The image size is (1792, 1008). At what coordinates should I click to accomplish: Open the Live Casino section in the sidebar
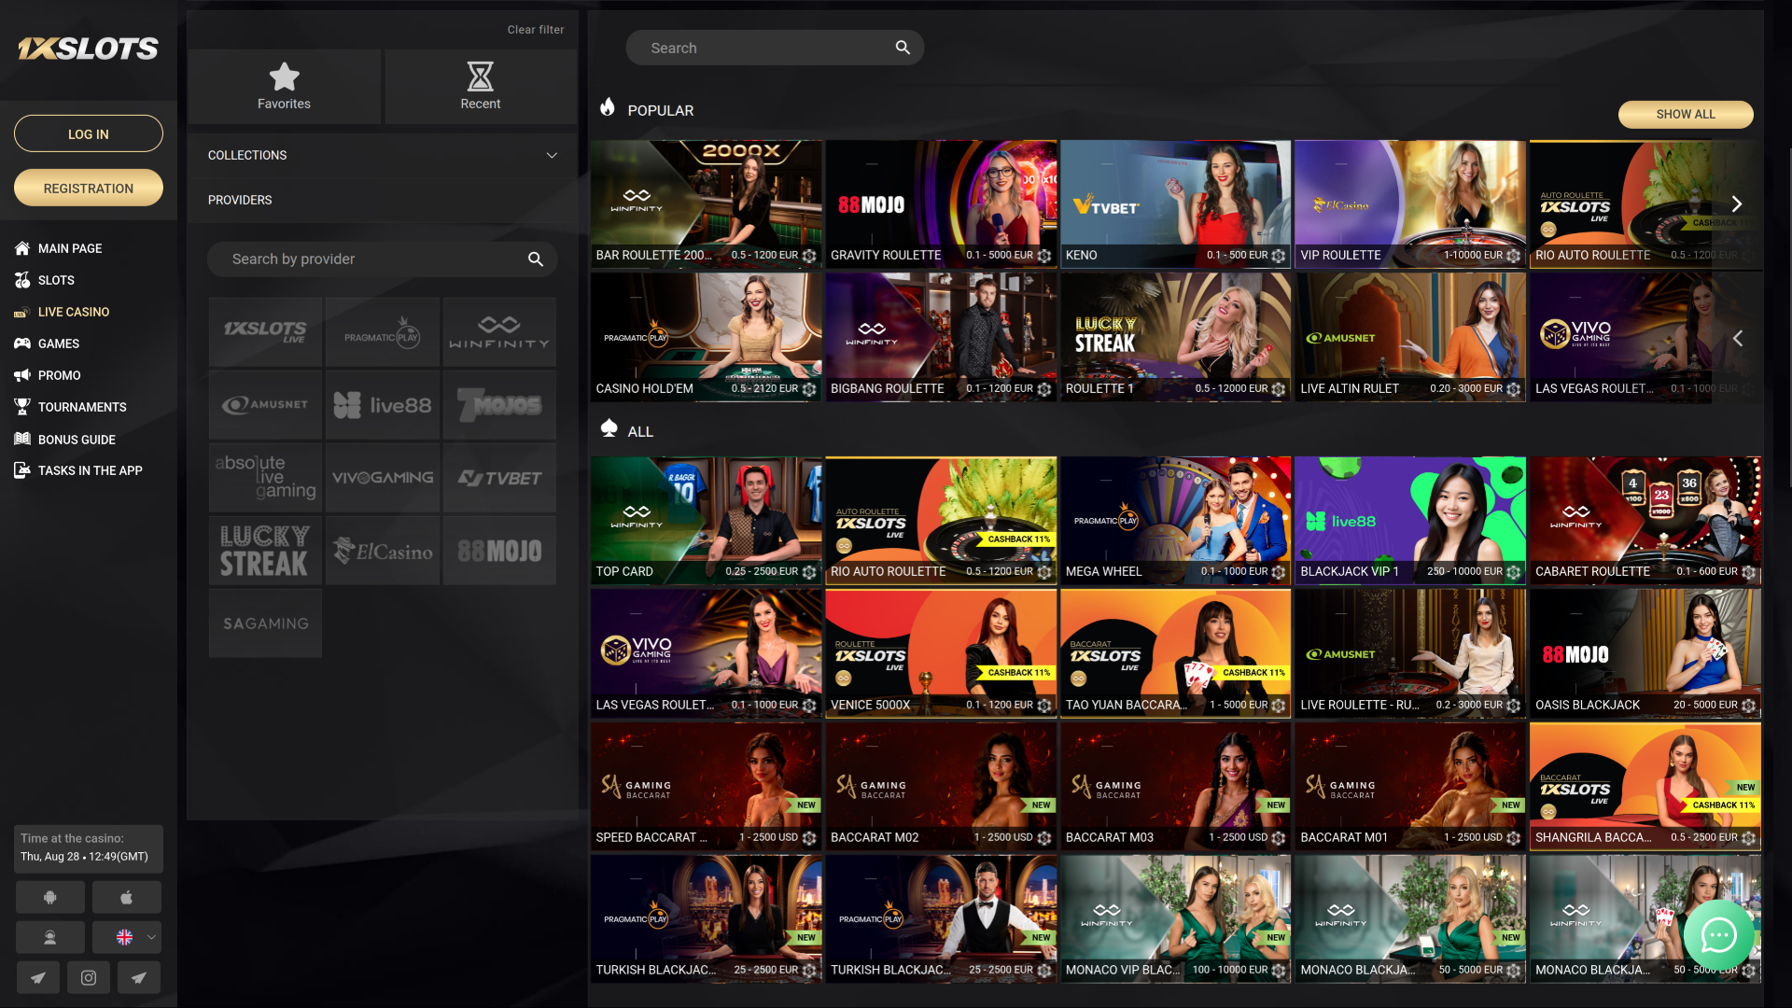74,311
